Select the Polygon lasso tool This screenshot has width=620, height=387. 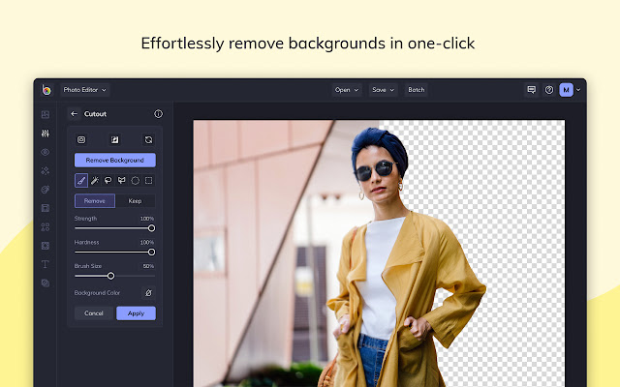coord(122,181)
